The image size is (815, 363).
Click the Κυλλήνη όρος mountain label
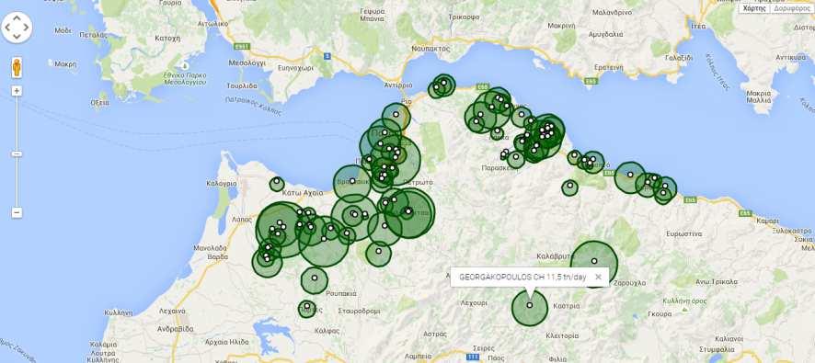(684, 301)
